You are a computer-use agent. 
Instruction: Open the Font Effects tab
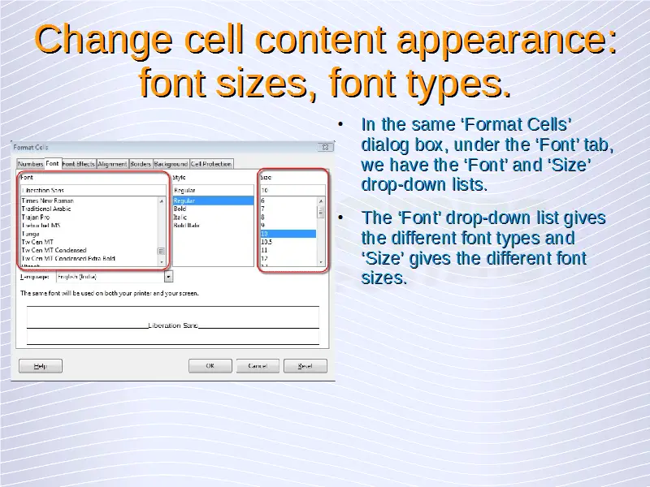pyautogui.click(x=79, y=164)
